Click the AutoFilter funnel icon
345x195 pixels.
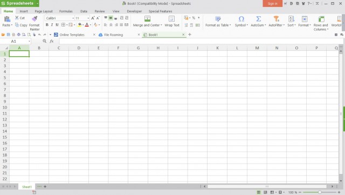[277, 19]
